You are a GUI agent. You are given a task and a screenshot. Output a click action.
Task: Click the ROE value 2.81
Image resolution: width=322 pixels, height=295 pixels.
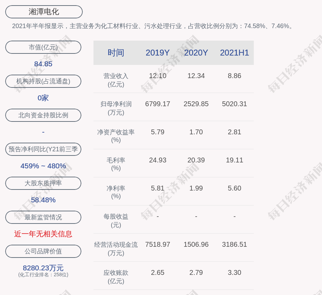[x=234, y=132]
